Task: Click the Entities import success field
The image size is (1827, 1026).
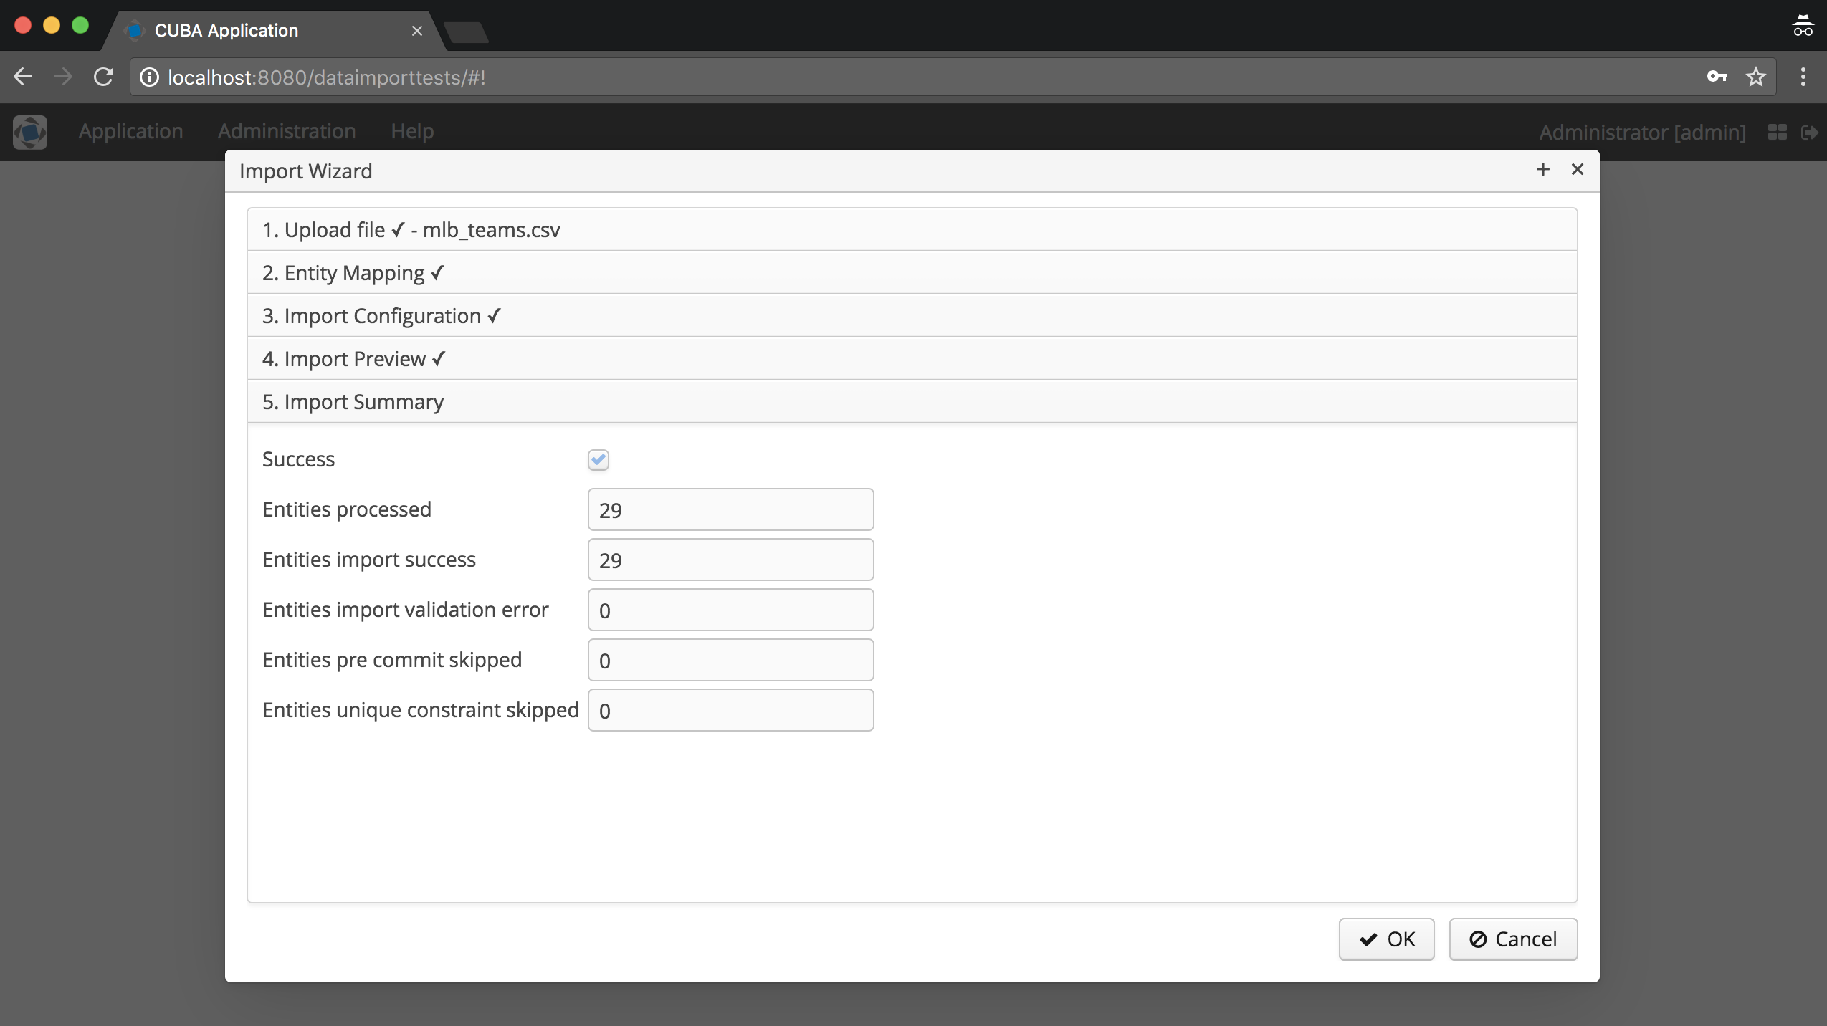Action: (730, 560)
